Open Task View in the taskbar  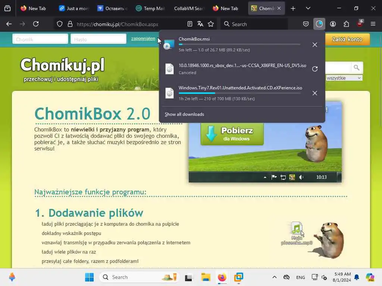[188, 277]
